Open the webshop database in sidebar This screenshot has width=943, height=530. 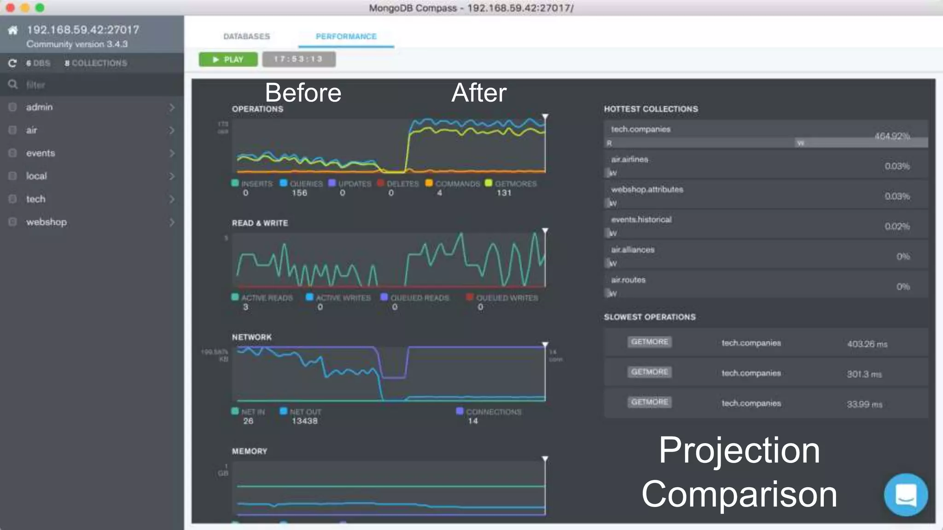pyautogui.click(x=47, y=222)
